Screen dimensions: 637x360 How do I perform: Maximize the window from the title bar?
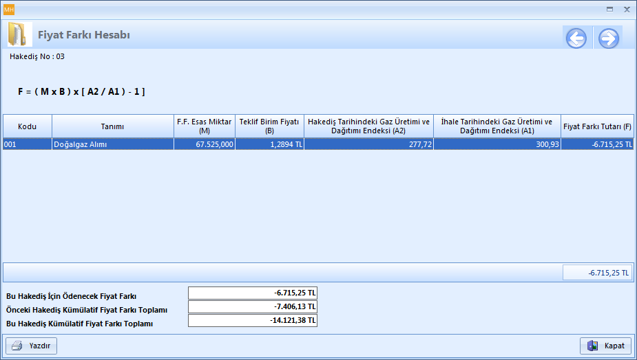coord(609,10)
